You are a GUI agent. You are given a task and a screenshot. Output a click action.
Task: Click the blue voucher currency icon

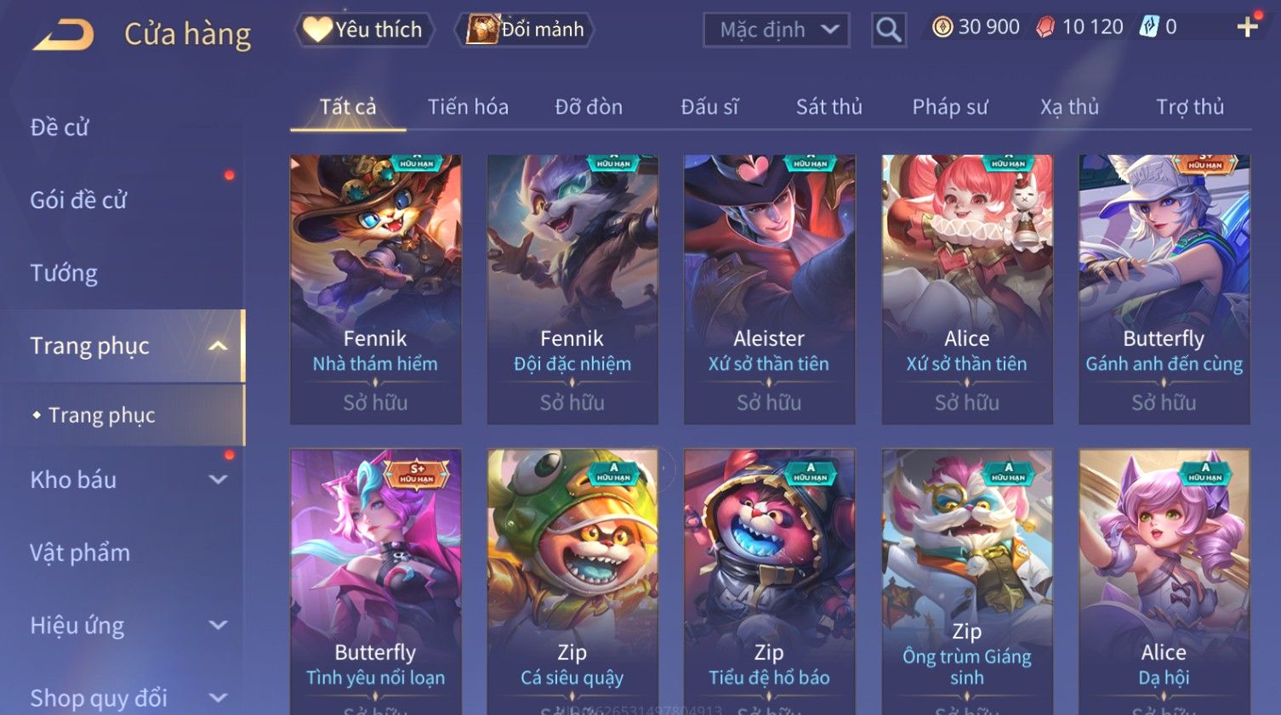point(1149,27)
